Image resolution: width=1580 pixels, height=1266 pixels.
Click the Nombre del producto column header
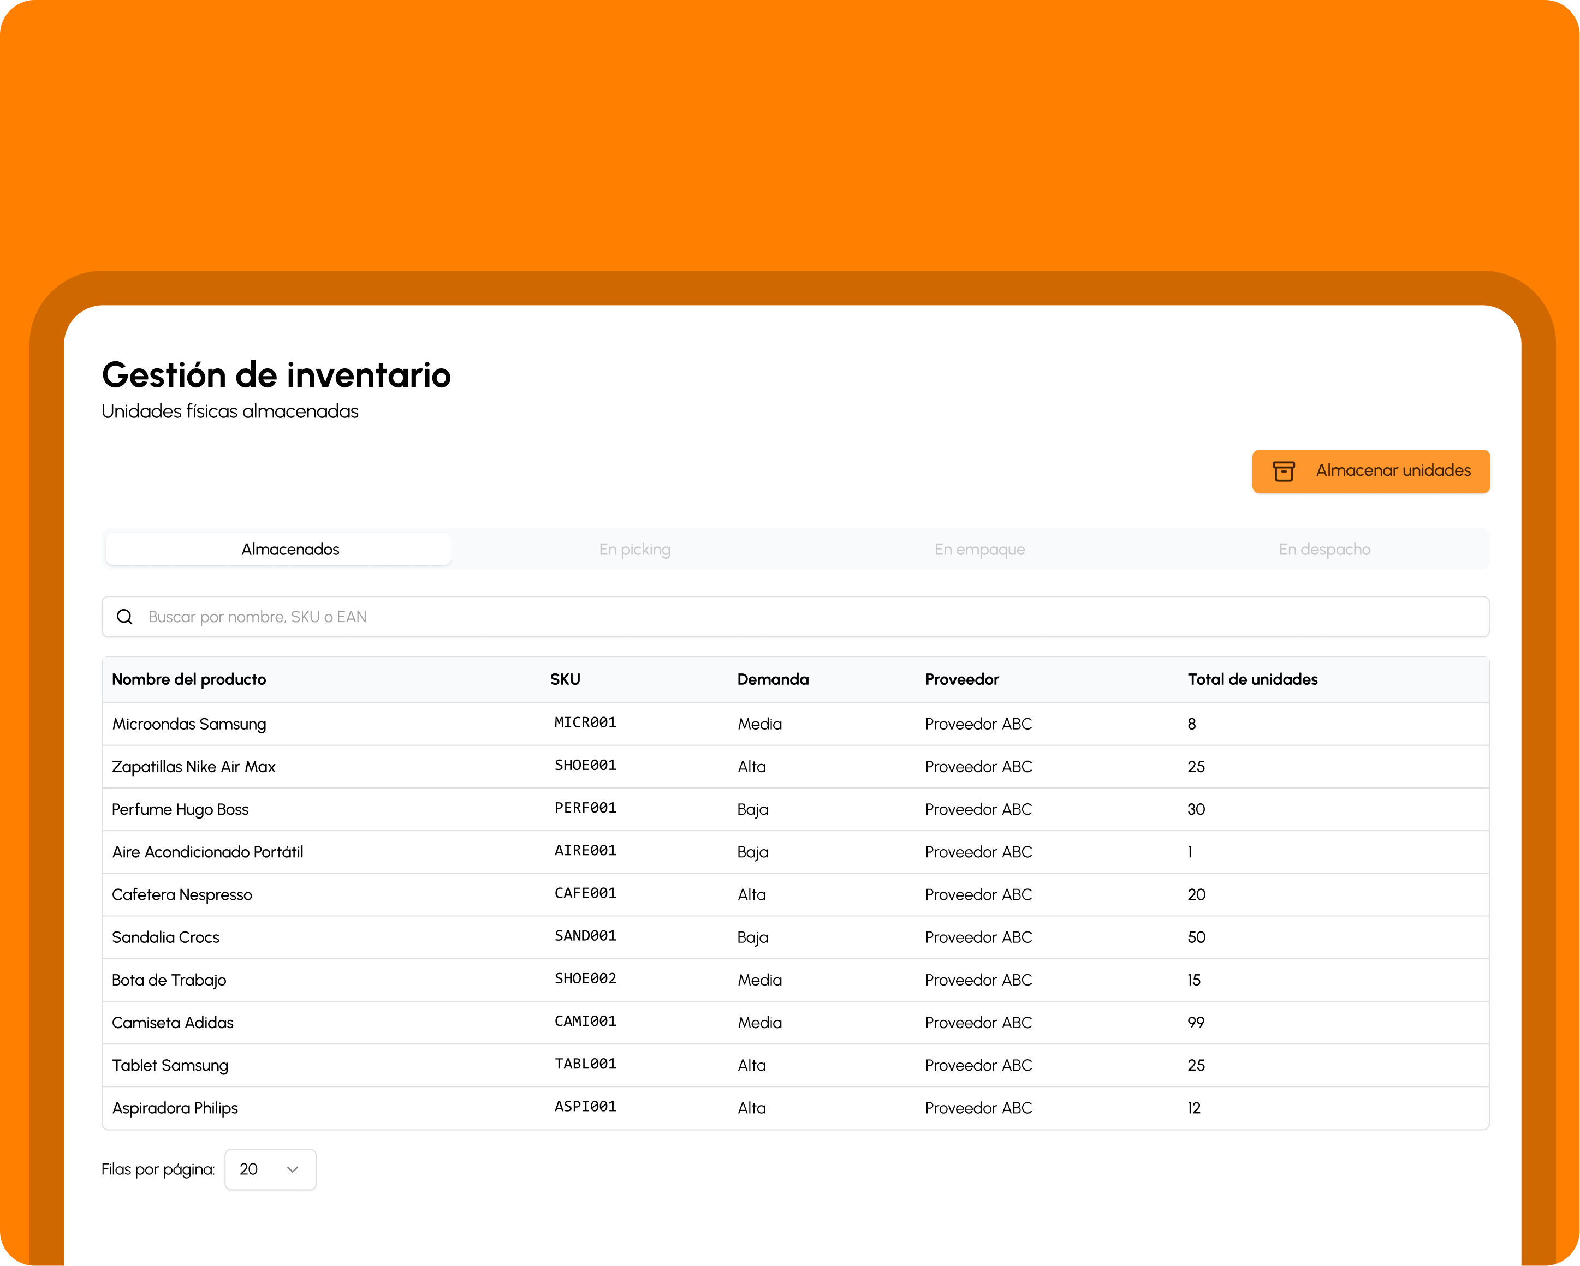pyautogui.click(x=189, y=679)
